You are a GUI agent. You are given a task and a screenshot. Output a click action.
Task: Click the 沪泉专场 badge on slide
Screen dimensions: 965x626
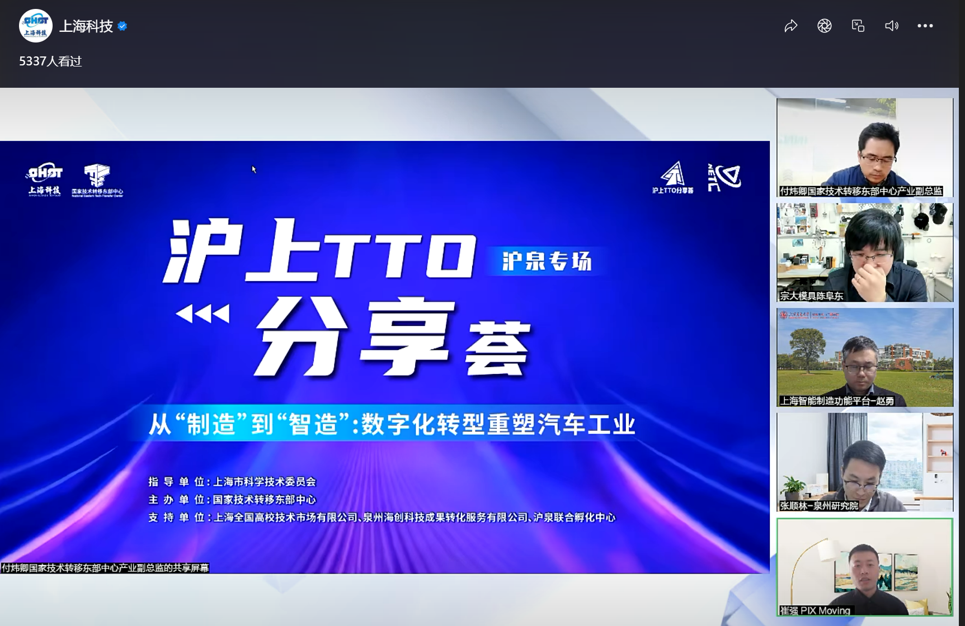[x=547, y=261]
